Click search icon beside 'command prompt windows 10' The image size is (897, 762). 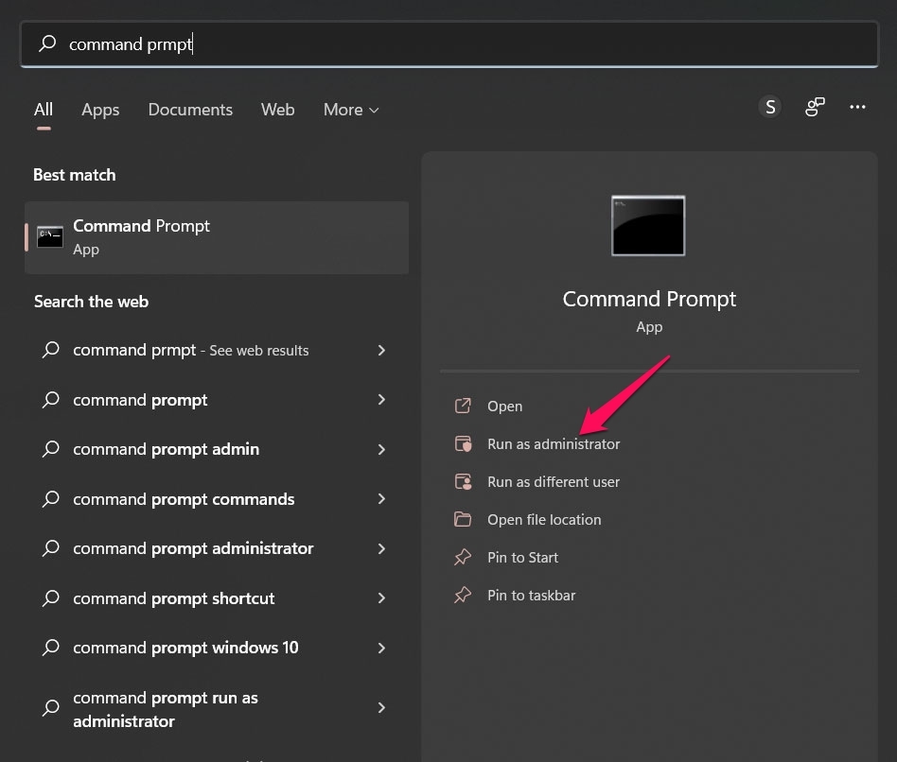51,647
